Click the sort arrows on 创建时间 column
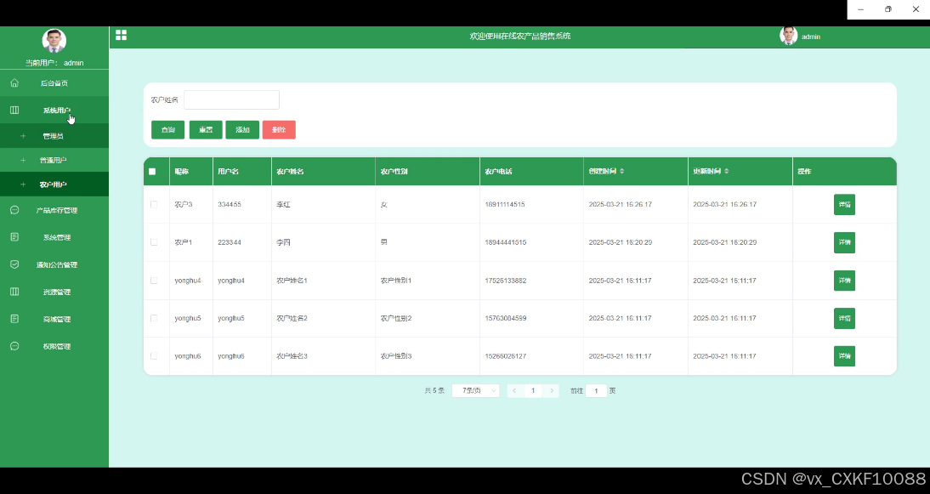The image size is (930, 494). (621, 172)
